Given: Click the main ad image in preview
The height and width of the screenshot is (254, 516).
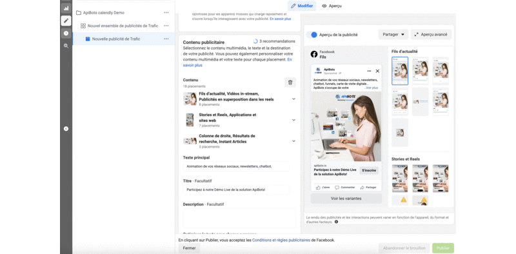Looking at the screenshot, I should (x=346, y=126).
